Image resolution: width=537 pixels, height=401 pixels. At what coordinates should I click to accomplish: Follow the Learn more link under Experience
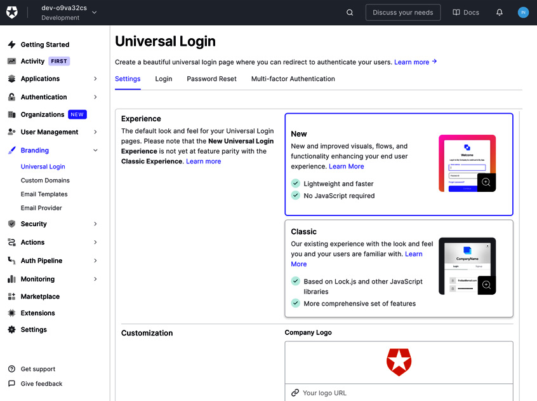(x=203, y=161)
